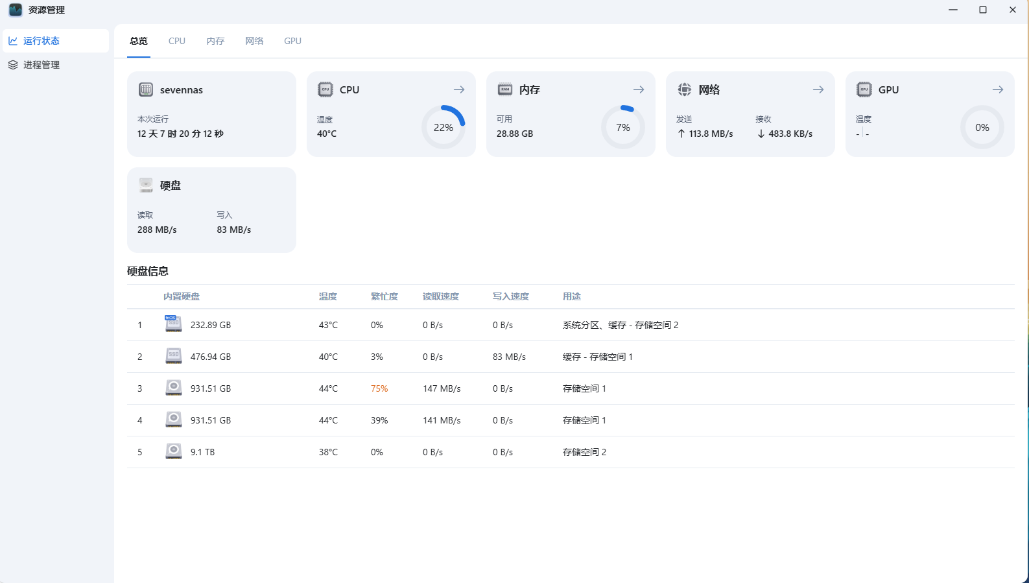1029x583 pixels.
Task: Switch to the 总览 tab
Action: coord(139,41)
